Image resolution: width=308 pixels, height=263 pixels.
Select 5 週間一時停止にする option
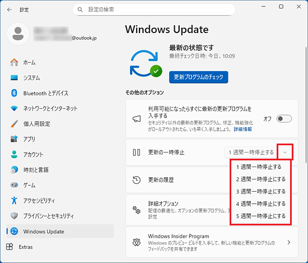click(260, 216)
